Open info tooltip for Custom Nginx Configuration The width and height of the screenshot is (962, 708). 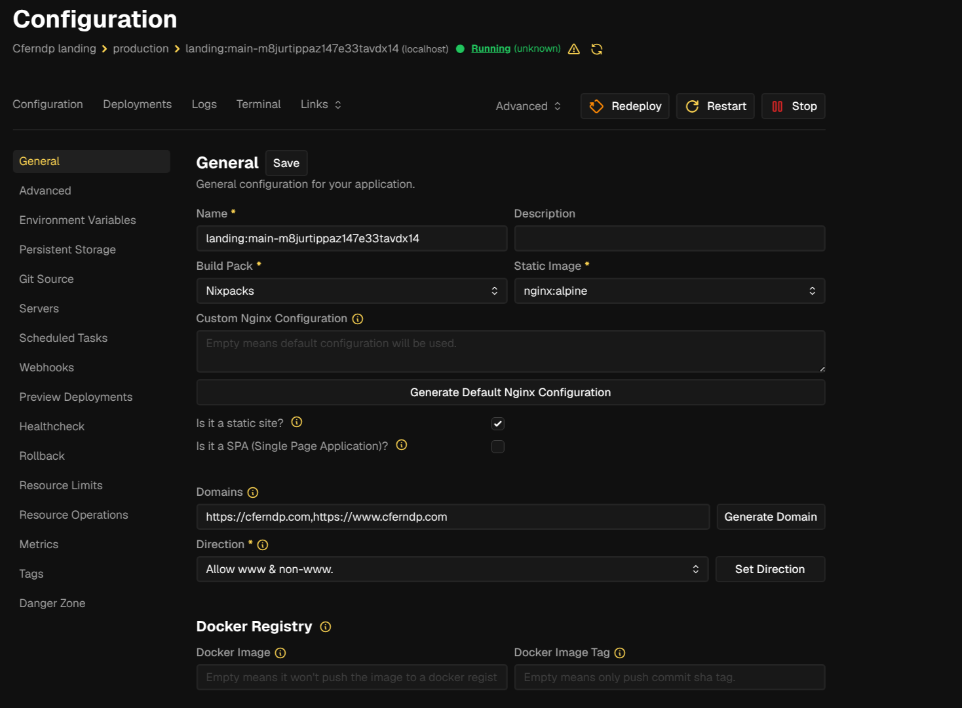click(x=358, y=319)
